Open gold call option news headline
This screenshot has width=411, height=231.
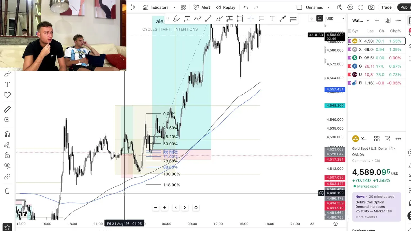[x=374, y=207]
